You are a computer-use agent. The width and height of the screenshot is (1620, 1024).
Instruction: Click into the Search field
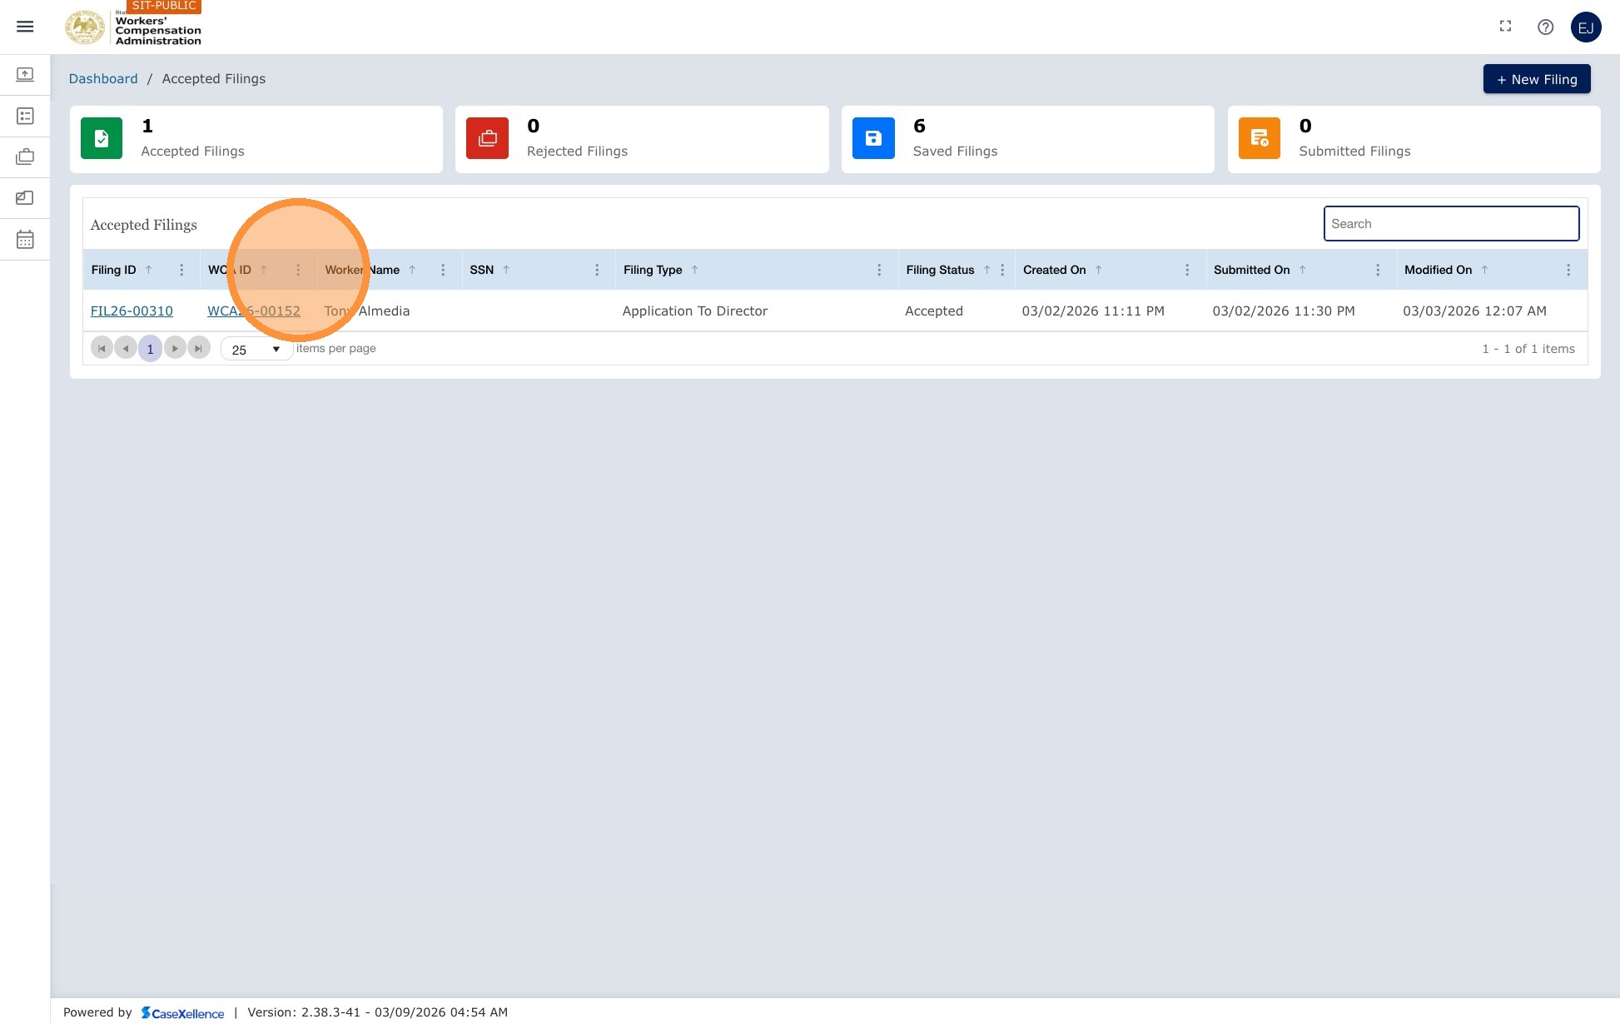(1451, 223)
